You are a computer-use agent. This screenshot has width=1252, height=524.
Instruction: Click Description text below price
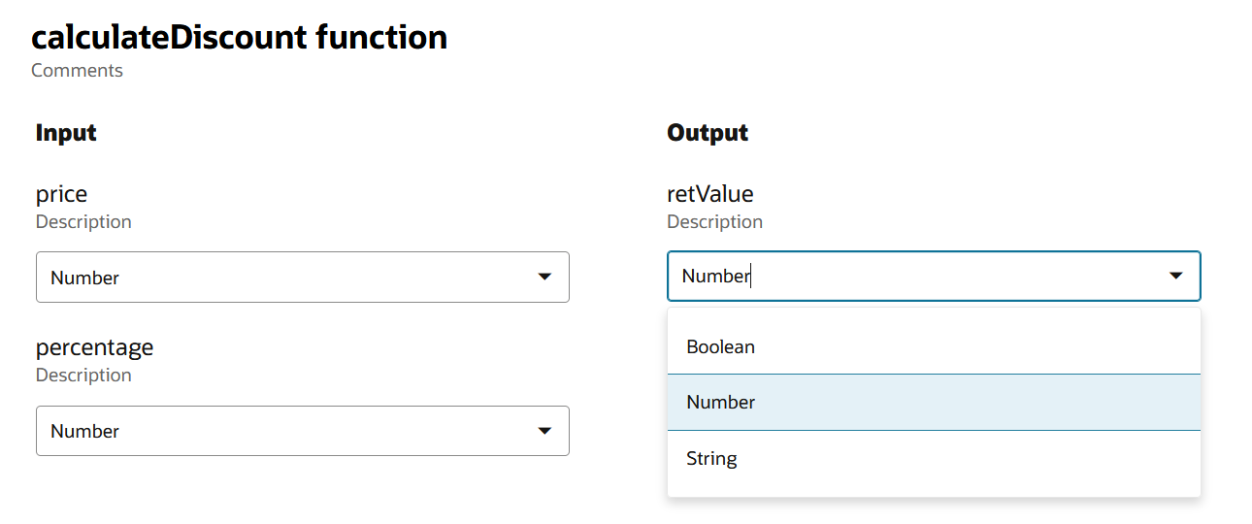83,222
